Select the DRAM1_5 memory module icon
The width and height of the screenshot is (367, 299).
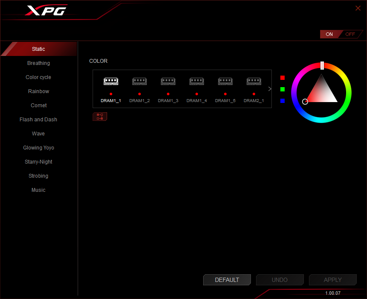click(225, 81)
